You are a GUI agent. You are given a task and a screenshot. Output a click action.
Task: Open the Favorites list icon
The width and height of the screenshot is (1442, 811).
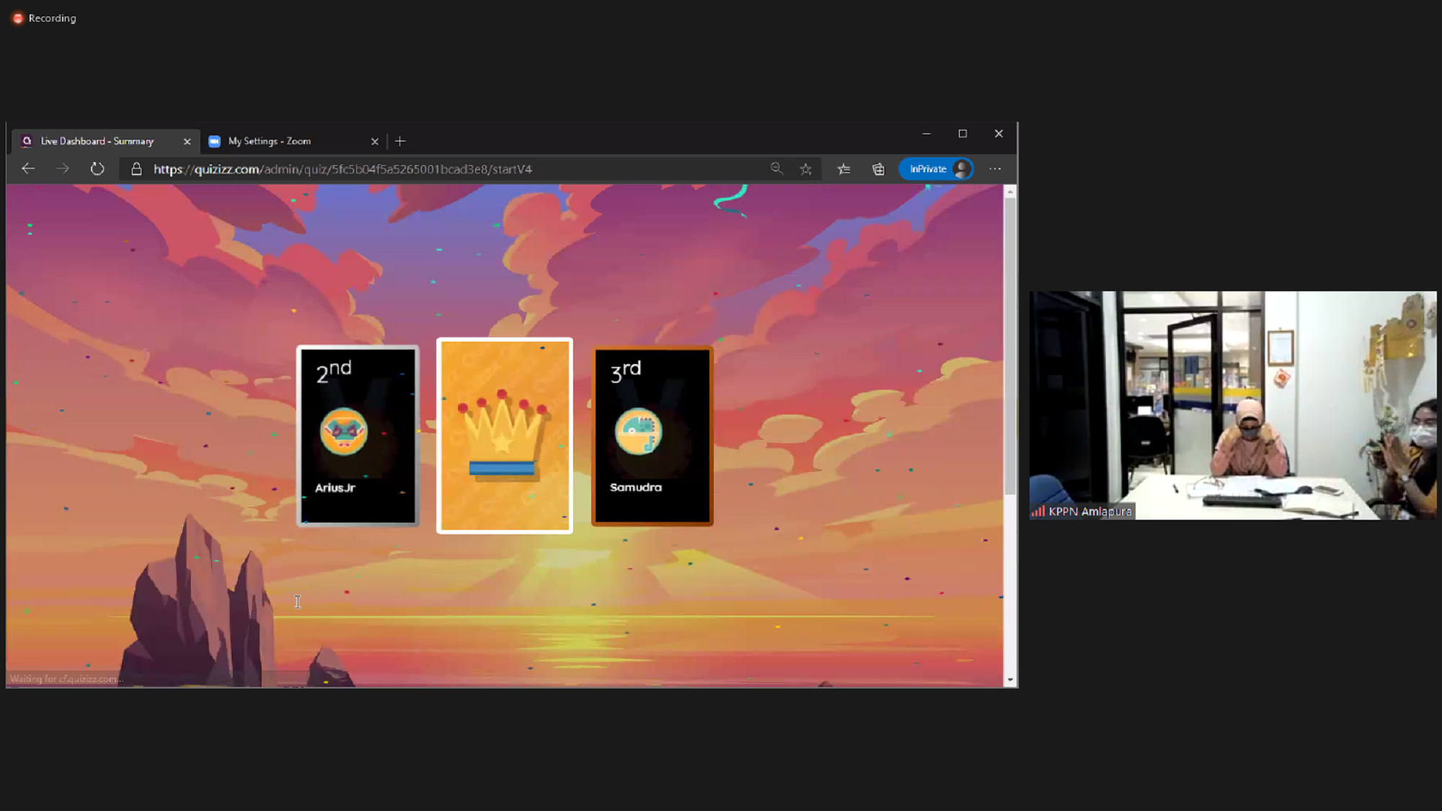pos(844,169)
